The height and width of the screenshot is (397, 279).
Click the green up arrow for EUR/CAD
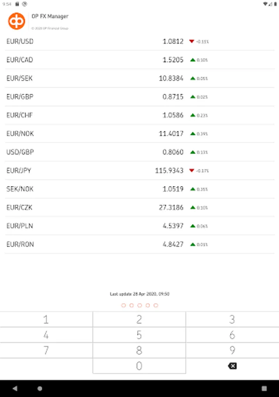pyautogui.click(x=193, y=60)
